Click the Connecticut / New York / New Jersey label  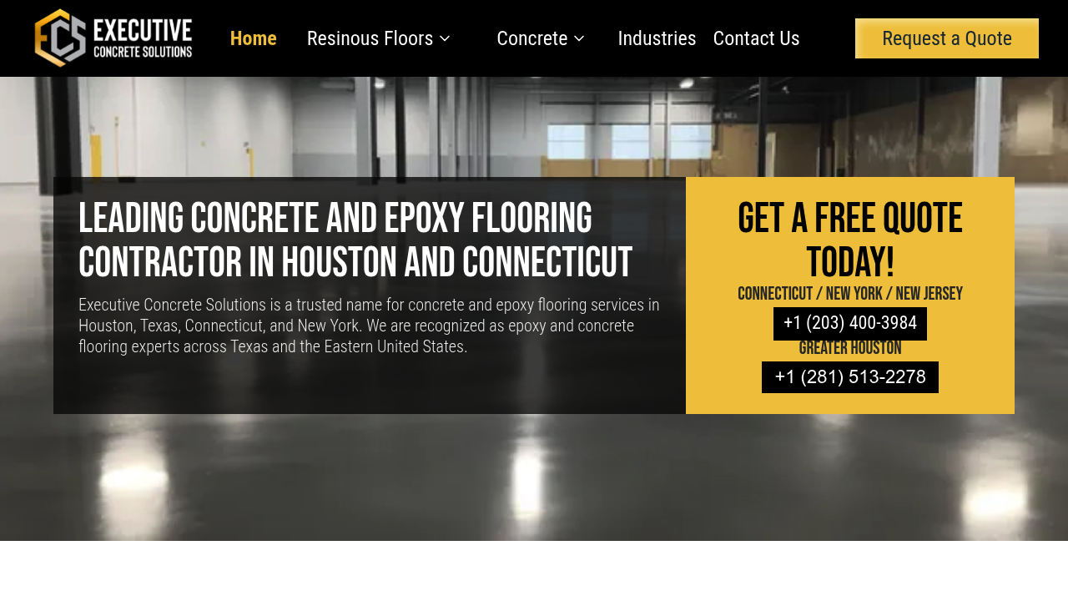click(850, 294)
